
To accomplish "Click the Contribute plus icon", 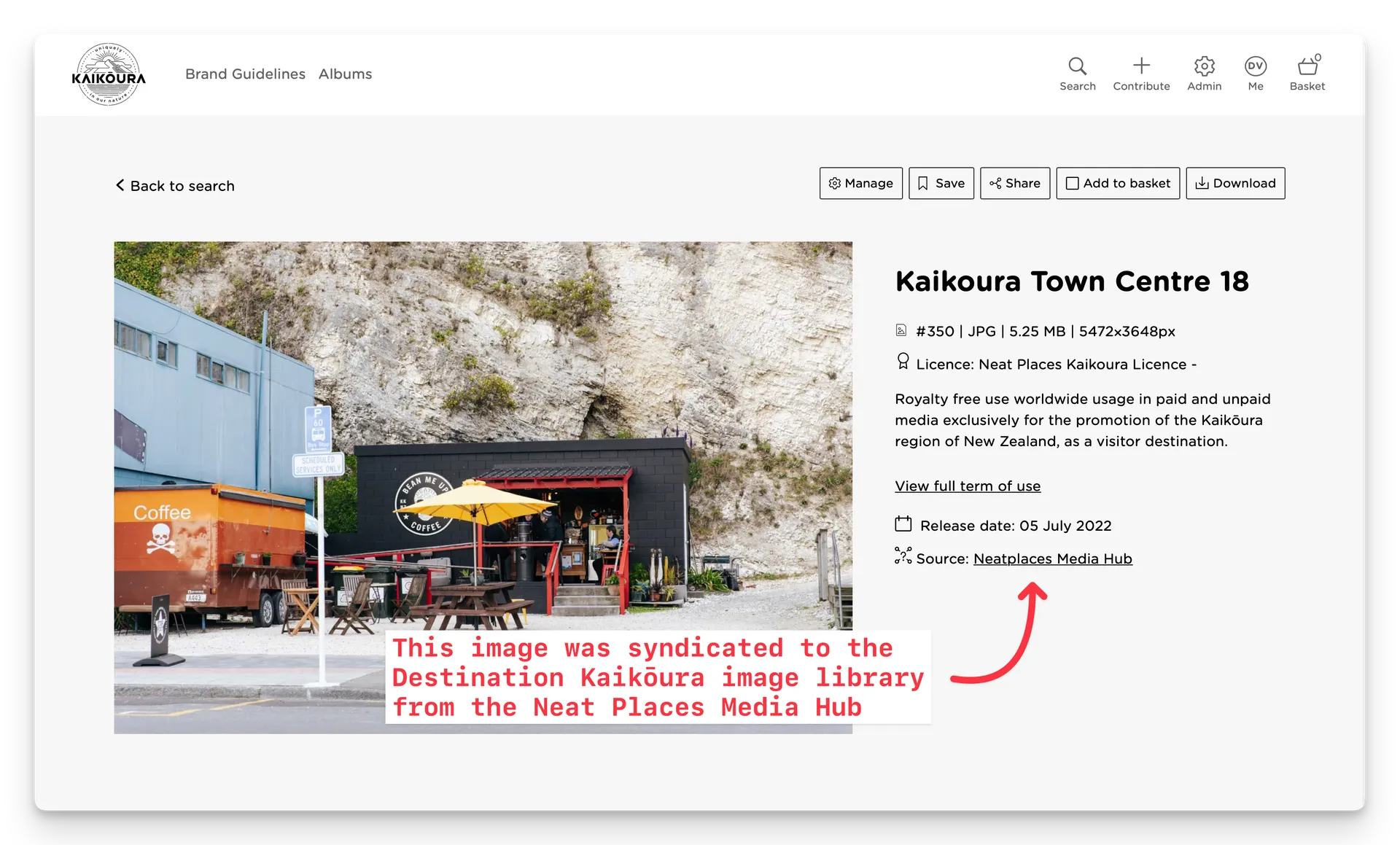I will coord(1141,66).
